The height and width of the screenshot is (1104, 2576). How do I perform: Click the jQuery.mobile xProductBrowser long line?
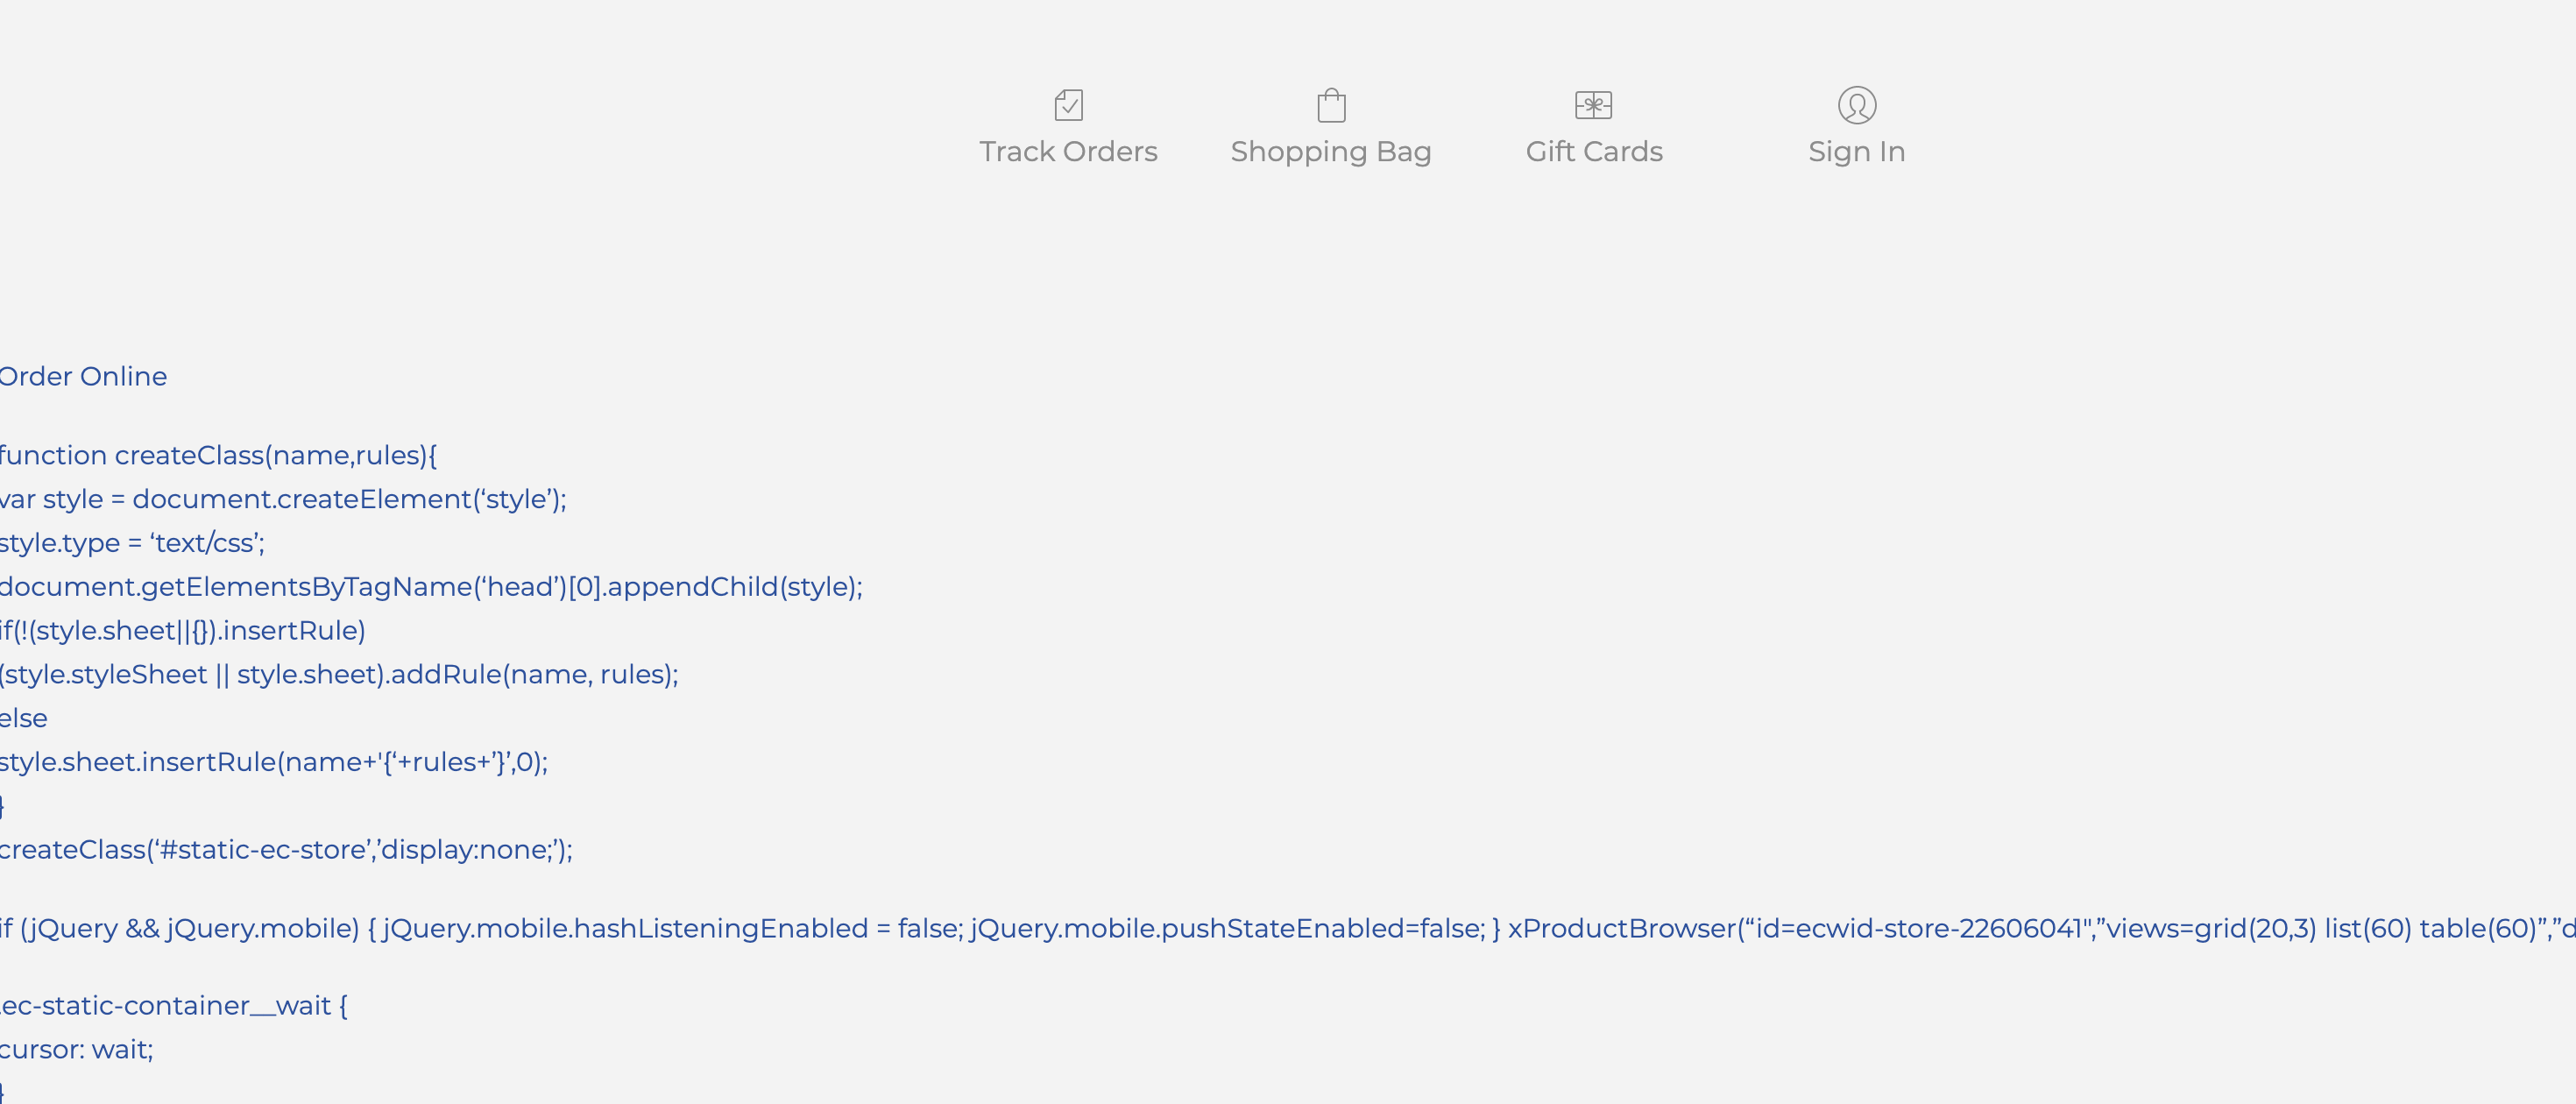click(x=1288, y=929)
